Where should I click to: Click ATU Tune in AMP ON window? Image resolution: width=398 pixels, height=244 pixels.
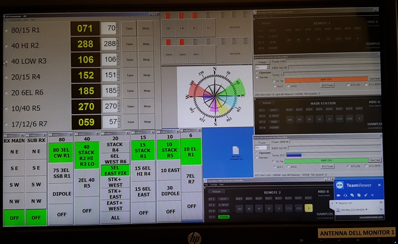[x=327, y=167]
